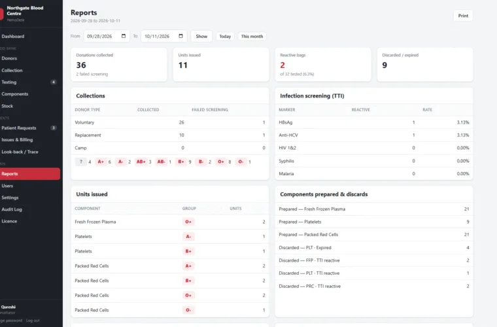Open the To date calendar picker icon

[x=180, y=36]
